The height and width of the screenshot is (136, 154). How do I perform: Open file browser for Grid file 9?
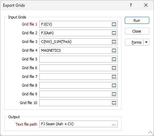(114, 94)
